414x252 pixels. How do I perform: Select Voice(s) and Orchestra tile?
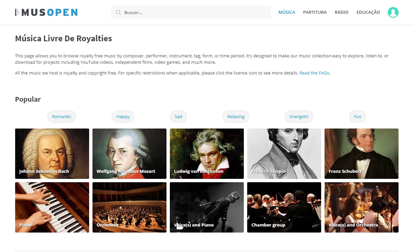click(362, 207)
